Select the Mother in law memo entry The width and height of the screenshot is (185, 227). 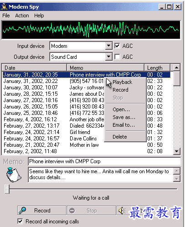click(84, 145)
